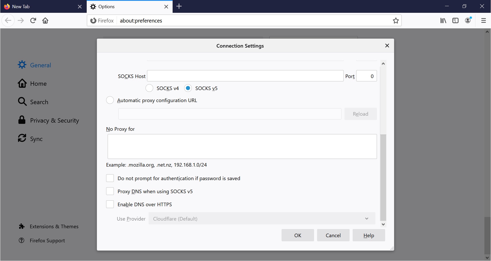Click the Search magnifier icon in sidebar
Viewport: 491px width, 261px height.
click(x=22, y=102)
